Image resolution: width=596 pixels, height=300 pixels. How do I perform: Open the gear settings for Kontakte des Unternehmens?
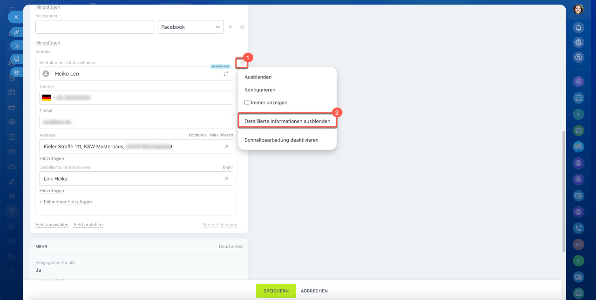pos(242,63)
